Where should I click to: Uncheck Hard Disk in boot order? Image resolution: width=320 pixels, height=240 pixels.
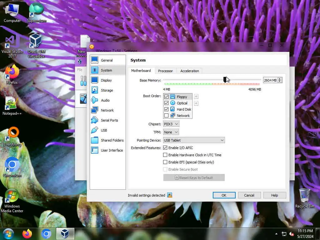(x=166, y=109)
